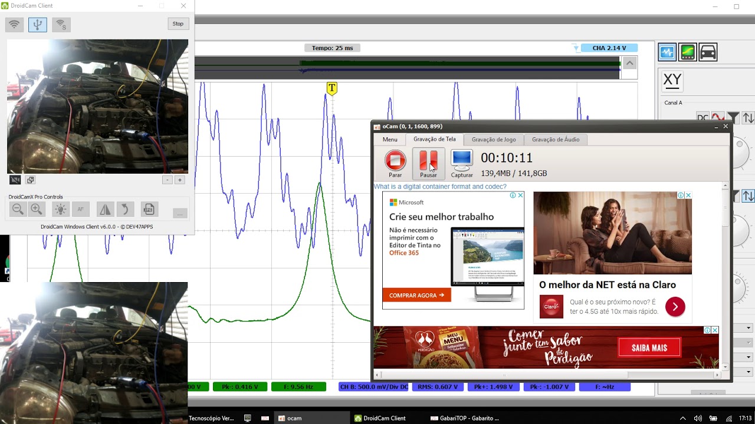Click the CHA 2.14 V indicator
This screenshot has width=755, height=424.
coord(609,48)
